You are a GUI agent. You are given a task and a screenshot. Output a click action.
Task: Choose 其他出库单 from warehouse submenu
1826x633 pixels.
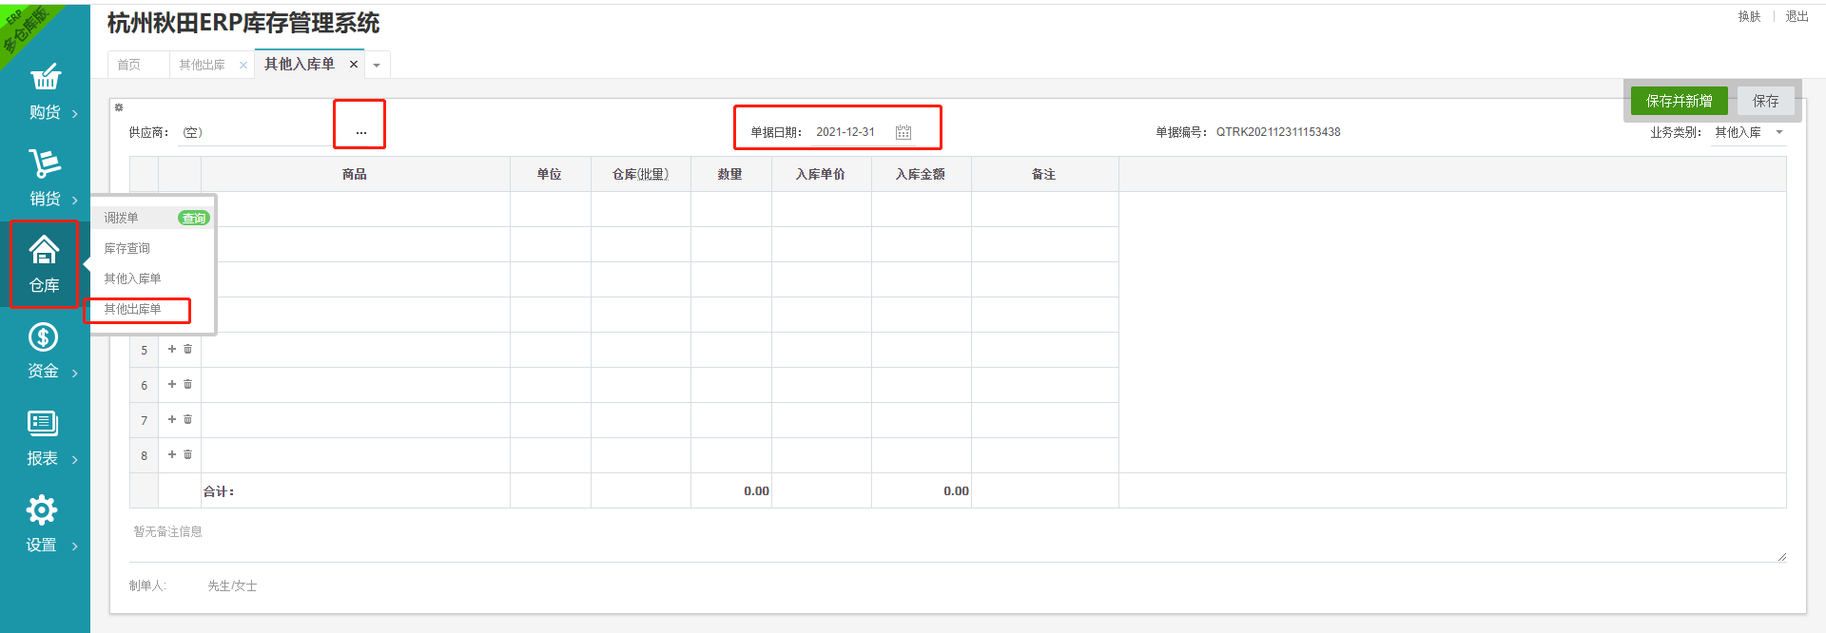[x=132, y=309]
